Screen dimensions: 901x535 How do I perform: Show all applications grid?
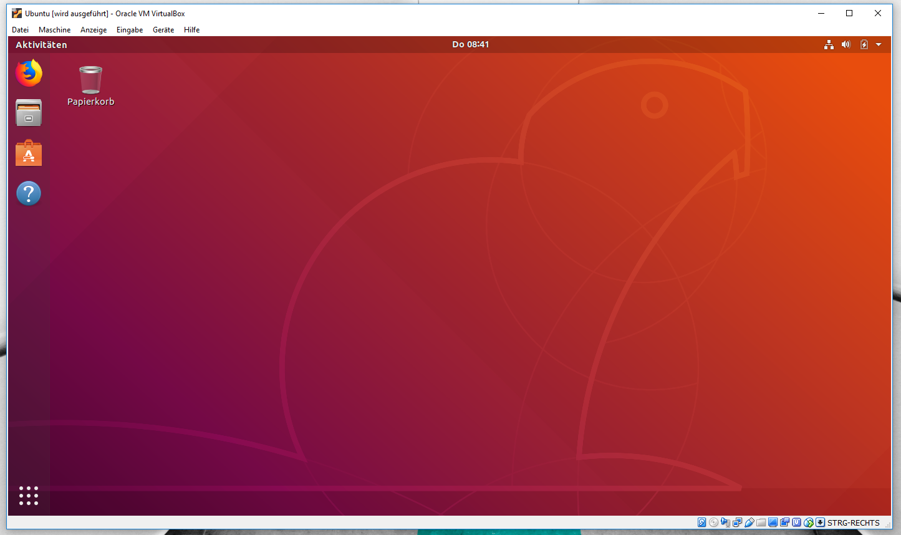[x=29, y=496]
